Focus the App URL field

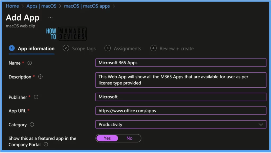(181, 111)
